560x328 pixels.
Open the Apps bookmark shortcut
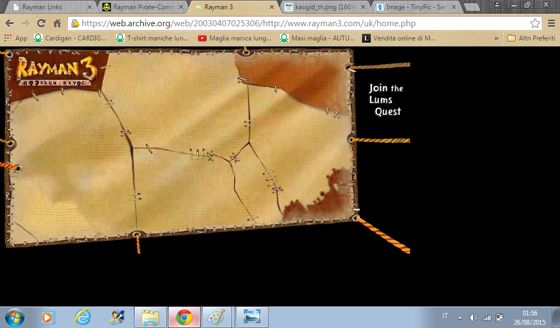tap(16, 38)
